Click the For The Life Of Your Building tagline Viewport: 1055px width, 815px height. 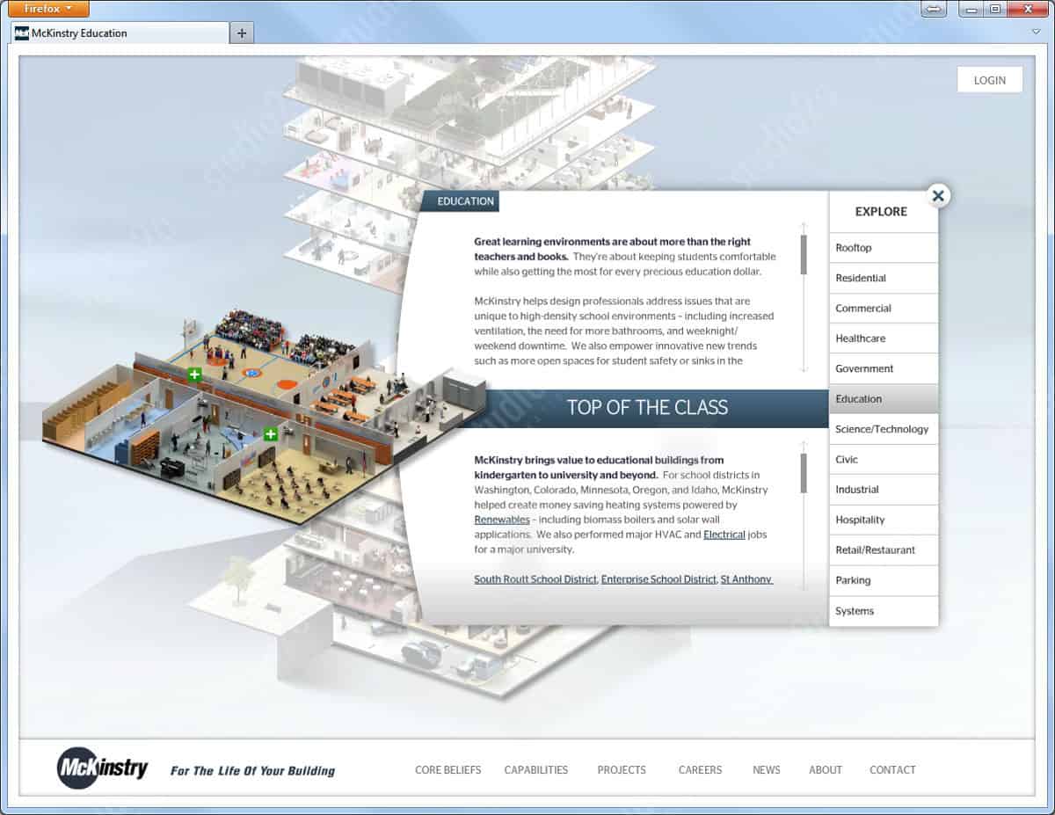[x=252, y=771]
